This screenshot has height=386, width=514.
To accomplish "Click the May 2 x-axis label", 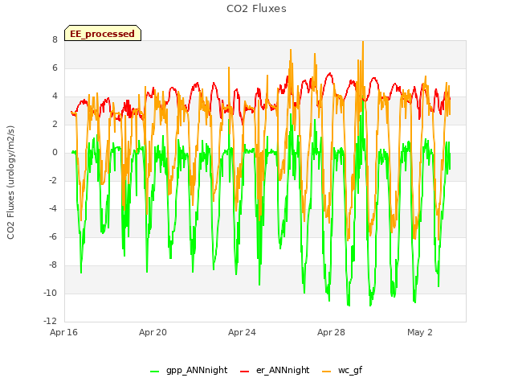I will (420, 332).
